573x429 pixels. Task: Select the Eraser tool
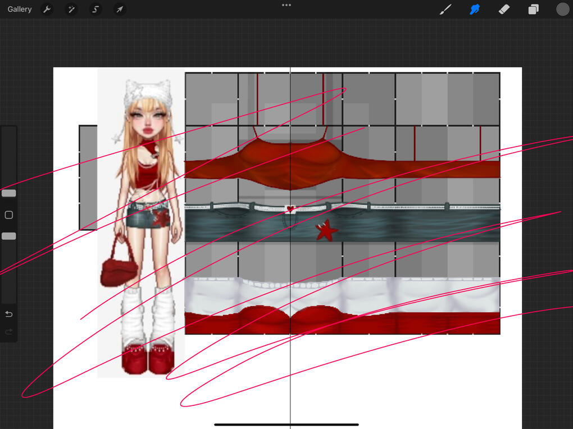pyautogui.click(x=504, y=10)
